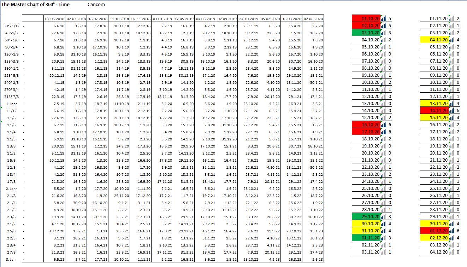Click the bar-rating icon beside 04.12.20
This screenshot has height=267, width=467.
452,252
